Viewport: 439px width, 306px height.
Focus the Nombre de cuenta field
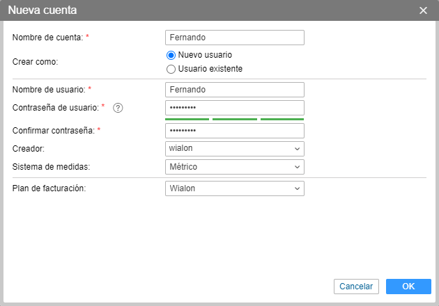pyautogui.click(x=235, y=38)
